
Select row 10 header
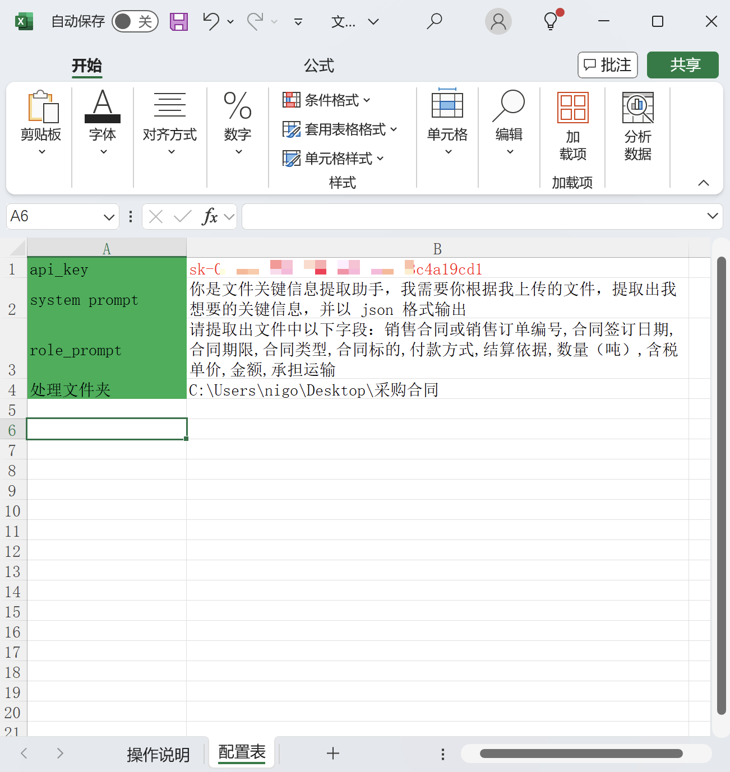coord(13,511)
